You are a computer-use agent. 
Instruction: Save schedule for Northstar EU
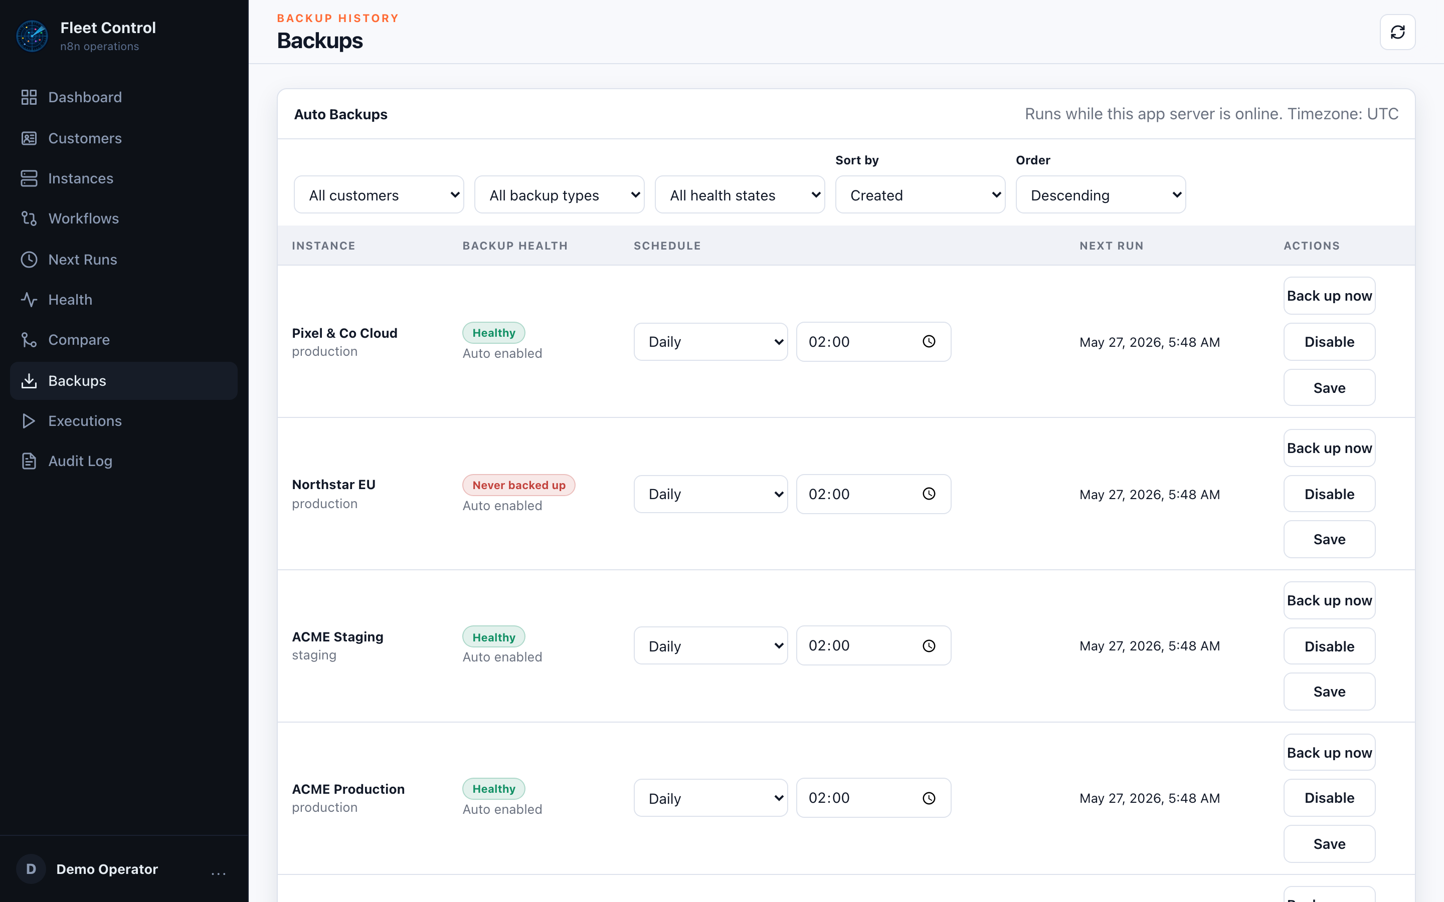point(1330,539)
